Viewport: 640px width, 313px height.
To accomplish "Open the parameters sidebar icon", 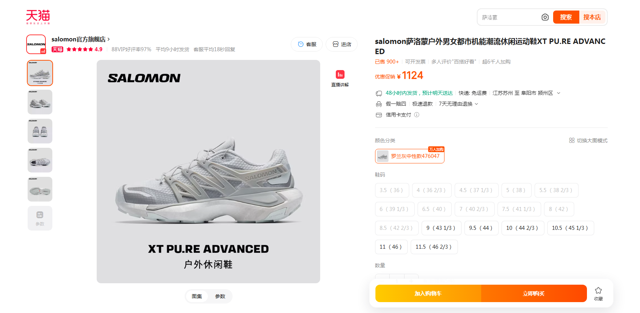I will click(x=40, y=218).
